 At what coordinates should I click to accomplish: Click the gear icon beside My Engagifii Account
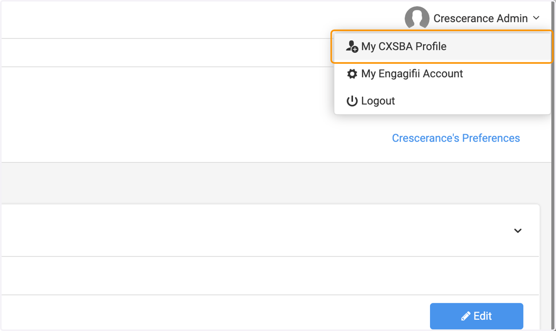coord(352,74)
